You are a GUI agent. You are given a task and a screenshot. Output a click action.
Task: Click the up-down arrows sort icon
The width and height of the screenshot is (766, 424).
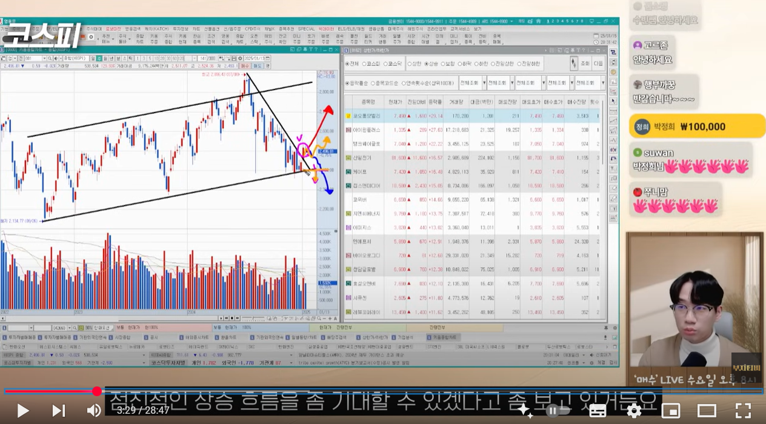click(573, 63)
